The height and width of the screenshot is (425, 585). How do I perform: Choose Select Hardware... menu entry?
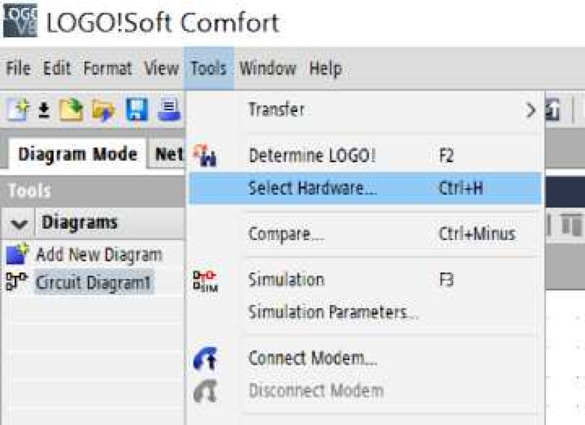365,188
